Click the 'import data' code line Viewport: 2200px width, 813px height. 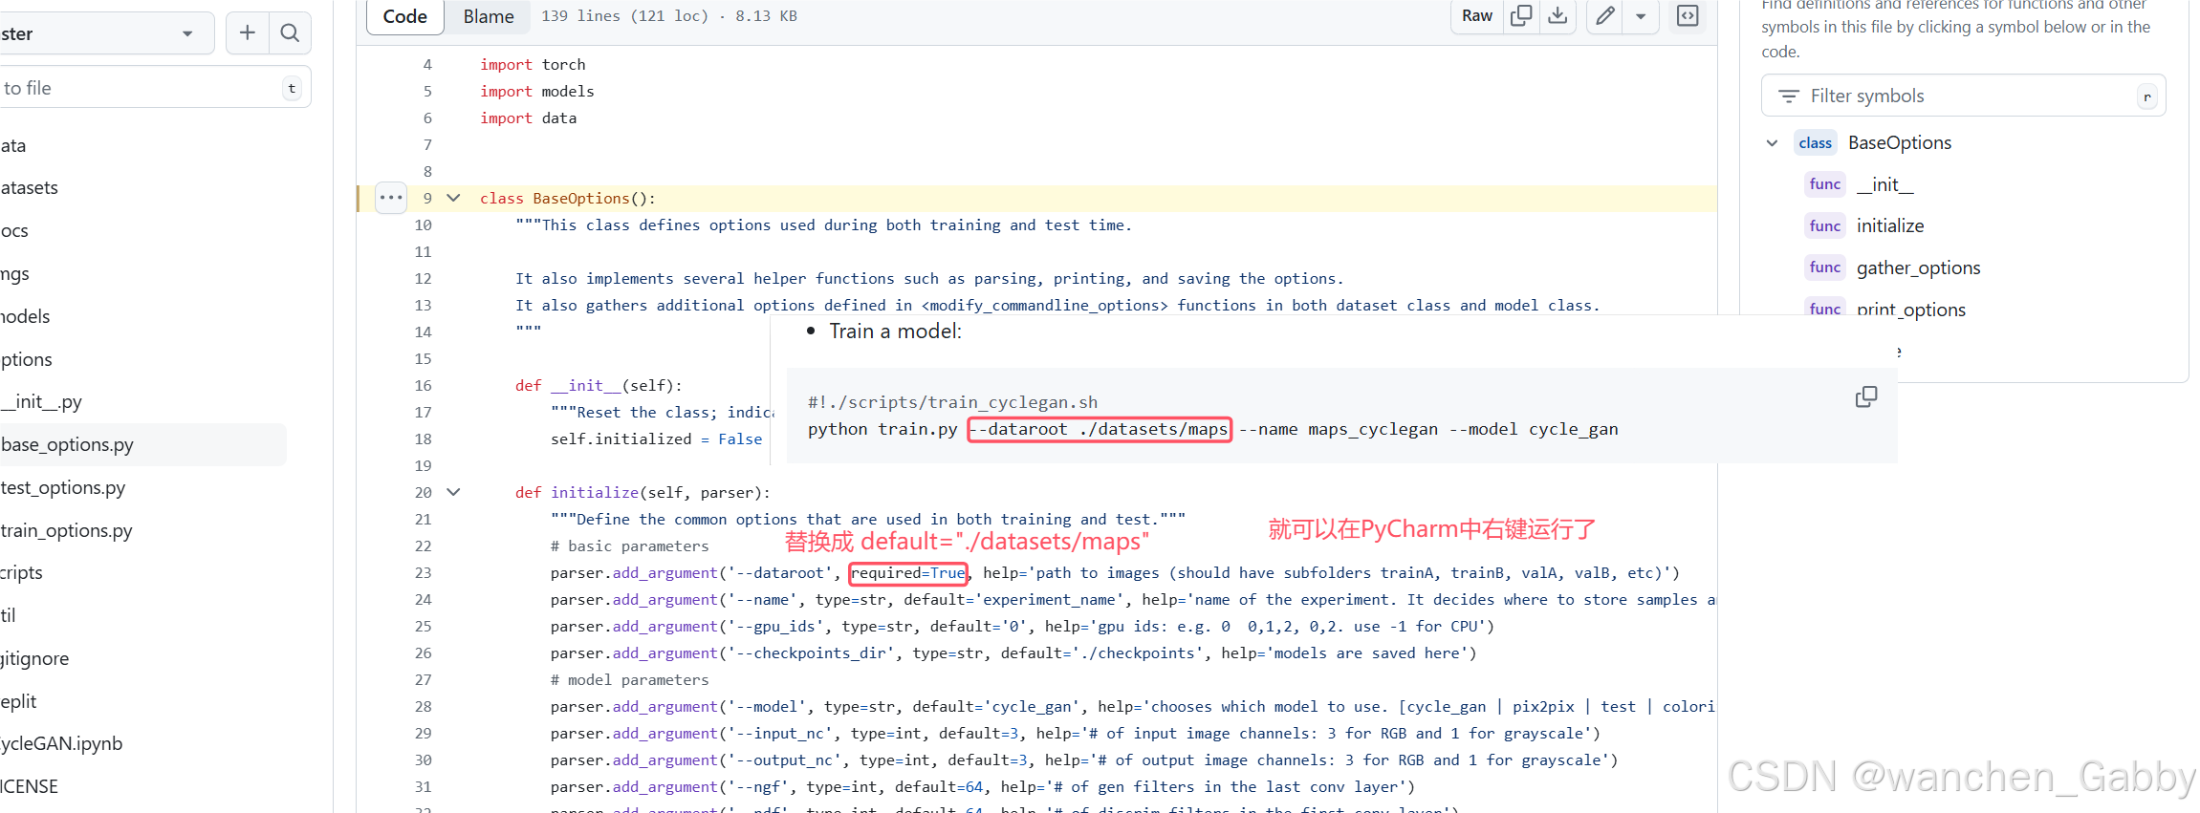pos(528,118)
